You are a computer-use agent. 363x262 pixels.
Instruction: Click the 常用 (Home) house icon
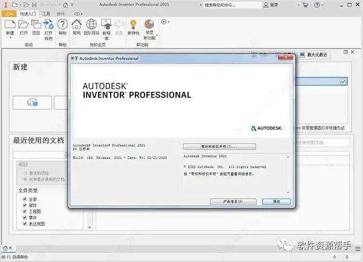tap(76, 24)
